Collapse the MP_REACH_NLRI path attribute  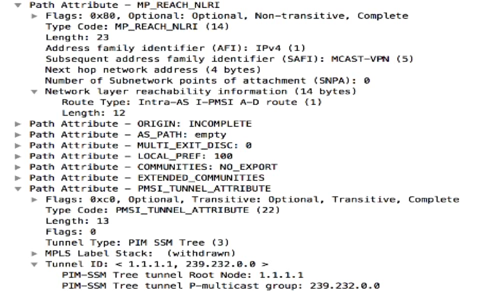click(x=18, y=5)
